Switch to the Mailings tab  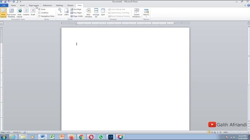(x=60, y=5)
